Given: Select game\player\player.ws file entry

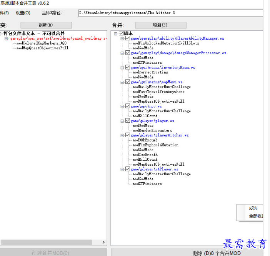Looking at the screenshot, I should [x=152, y=121].
